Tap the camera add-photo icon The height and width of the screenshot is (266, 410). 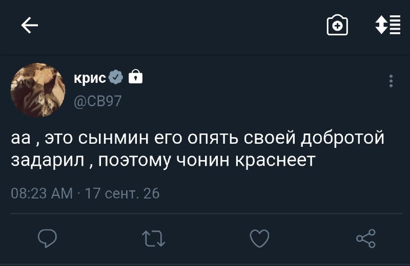pos(337,25)
